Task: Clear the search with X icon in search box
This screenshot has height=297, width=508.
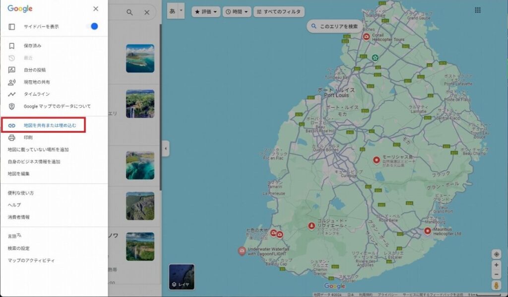Action: [147, 12]
